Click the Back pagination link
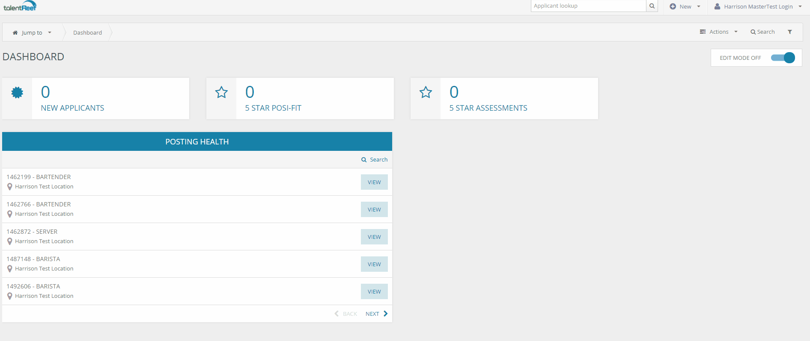Image resolution: width=810 pixels, height=341 pixels. [346, 314]
